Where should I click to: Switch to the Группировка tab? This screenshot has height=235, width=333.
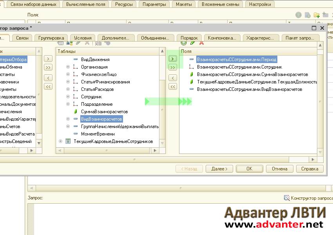(51, 38)
